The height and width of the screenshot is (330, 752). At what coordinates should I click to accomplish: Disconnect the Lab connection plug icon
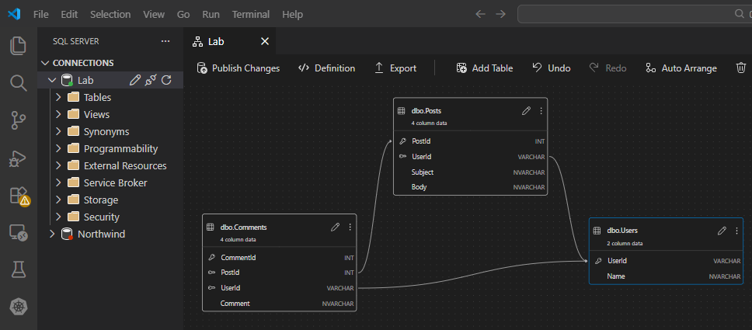coord(151,80)
